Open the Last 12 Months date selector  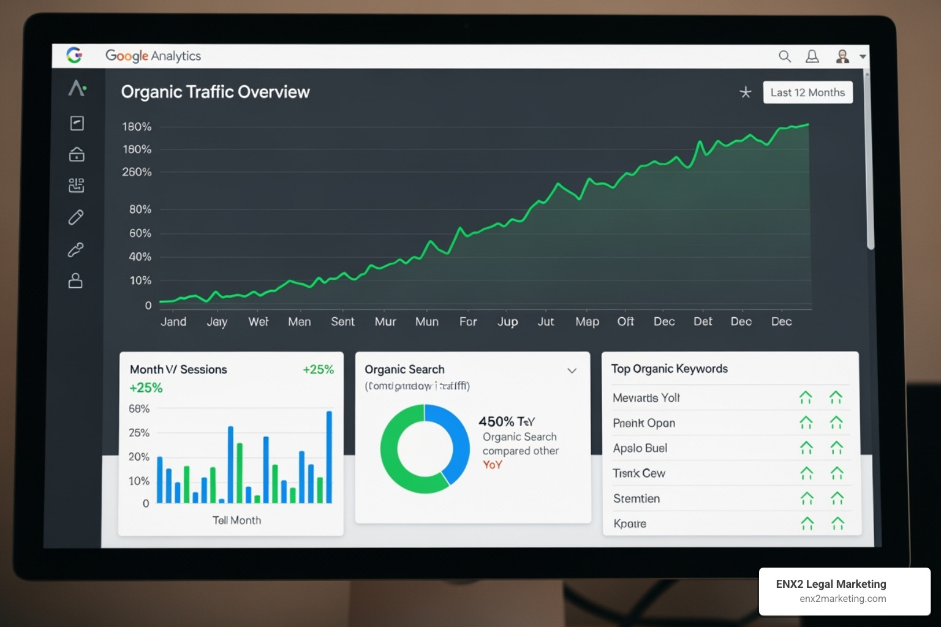pyautogui.click(x=807, y=92)
